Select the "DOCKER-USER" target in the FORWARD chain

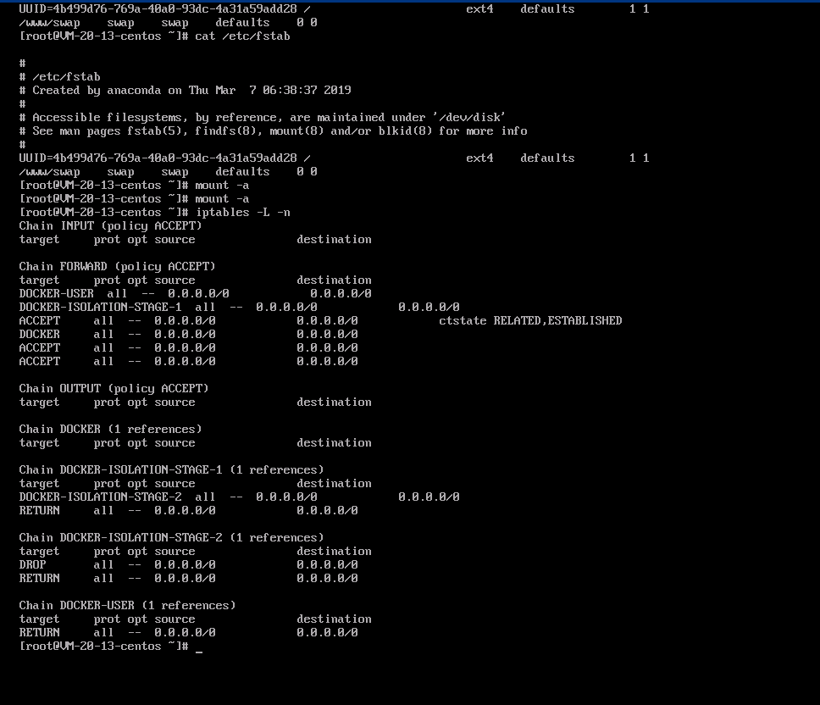tap(57, 294)
